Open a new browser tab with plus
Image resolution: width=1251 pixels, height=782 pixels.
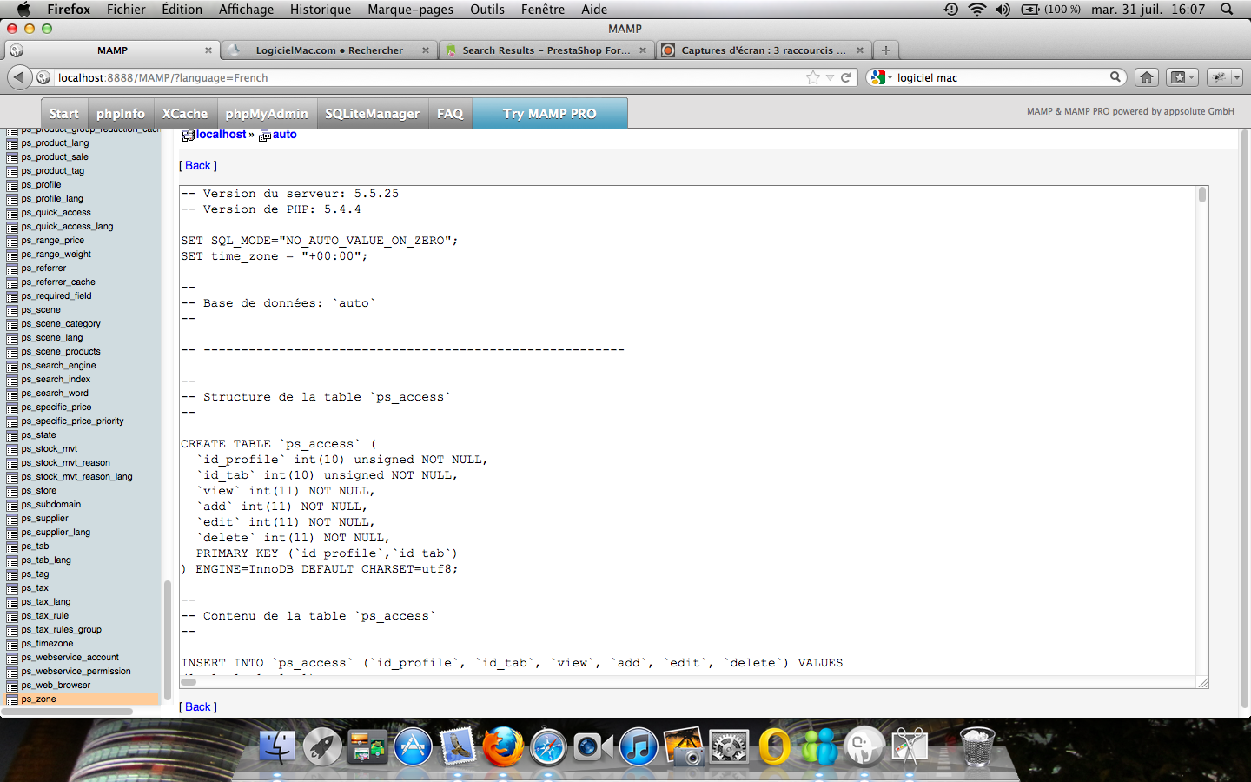point(885,50)
